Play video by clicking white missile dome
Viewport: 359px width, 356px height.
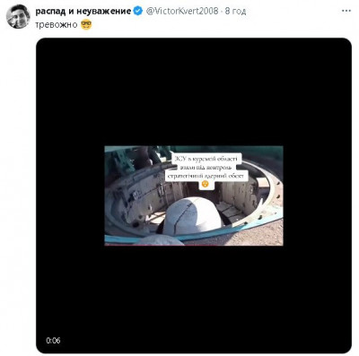(192, 216)
